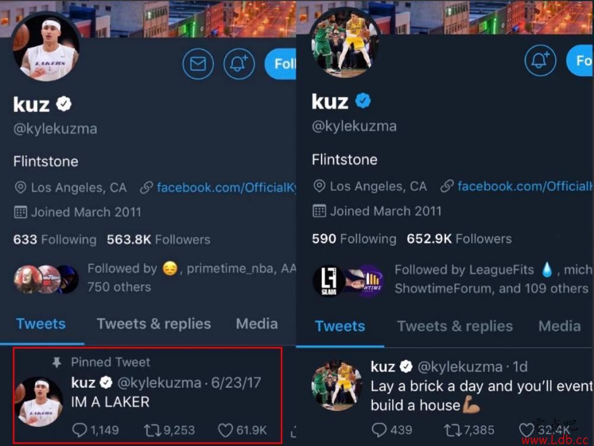Viewport: 594px width, 446px height.
Task: View 590 Following list on right profile
Action: click(x=354, y=238)
